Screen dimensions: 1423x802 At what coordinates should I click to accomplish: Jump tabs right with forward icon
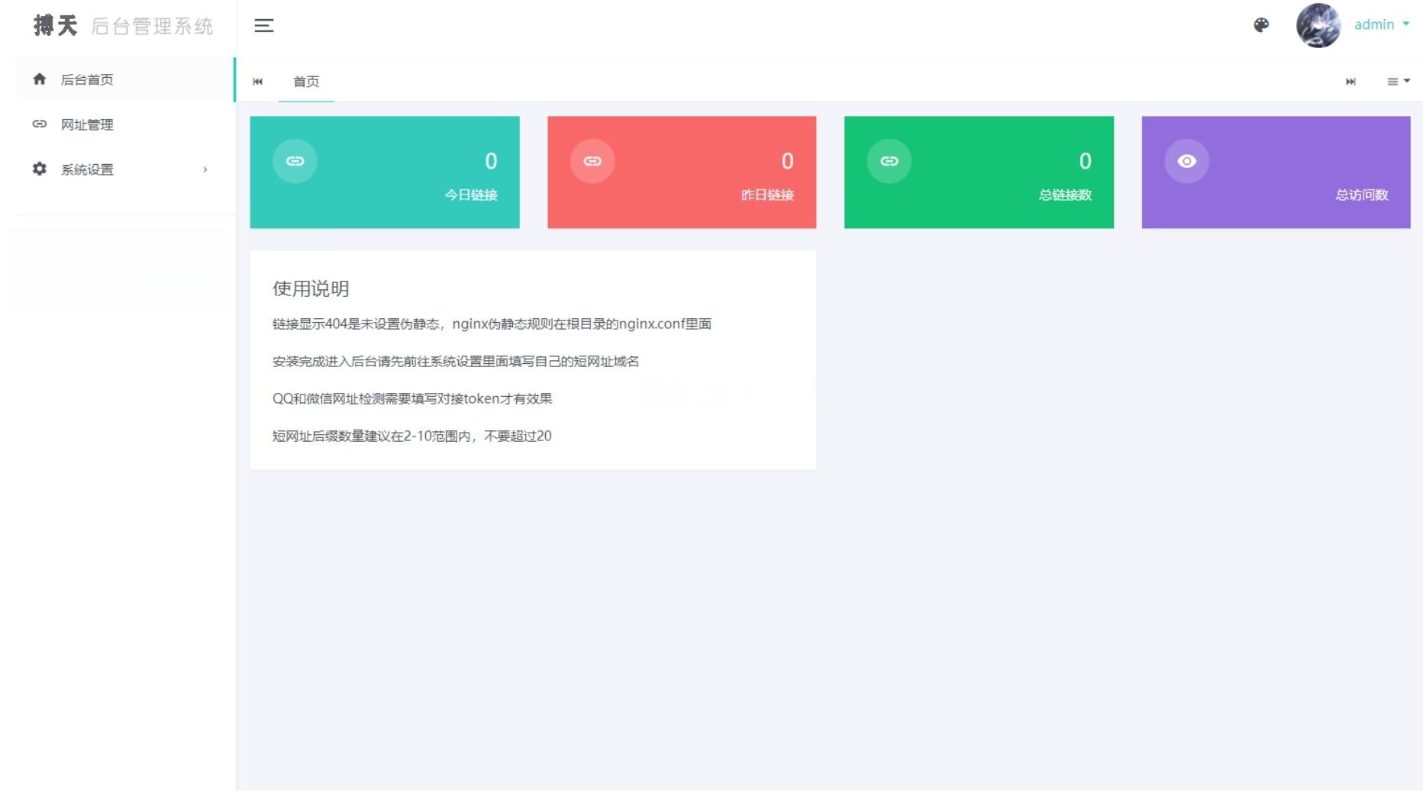point(1350,82)
